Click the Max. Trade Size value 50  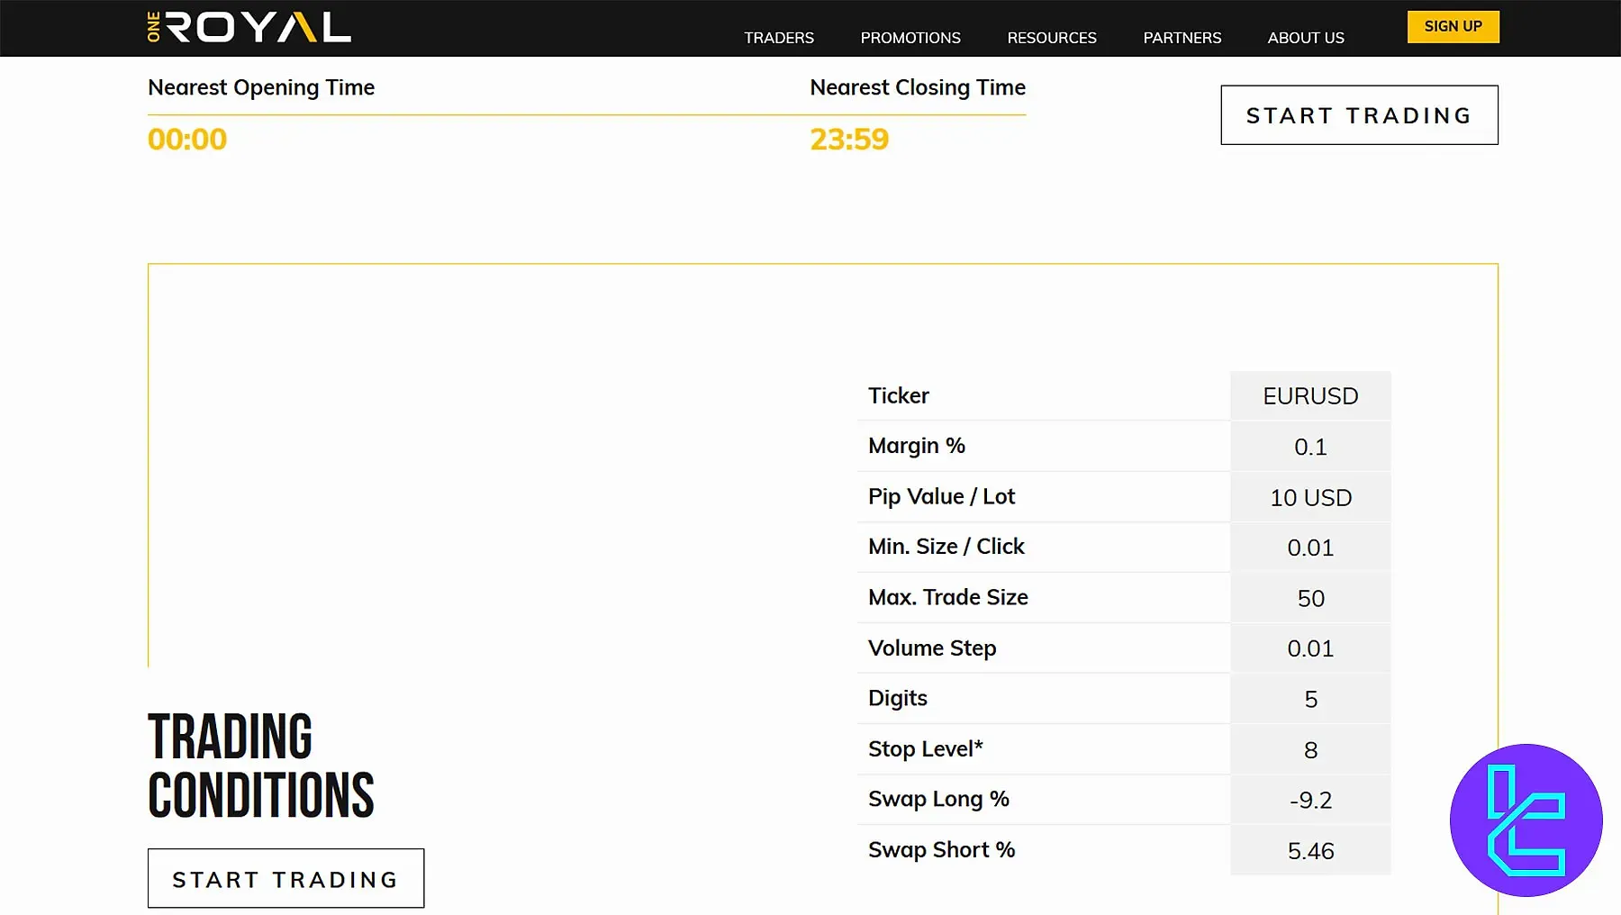click(x=1309, y=599)
